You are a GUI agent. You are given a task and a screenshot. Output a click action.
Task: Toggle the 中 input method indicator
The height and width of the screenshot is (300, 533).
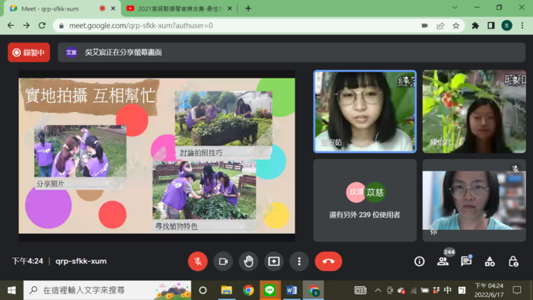448,290
